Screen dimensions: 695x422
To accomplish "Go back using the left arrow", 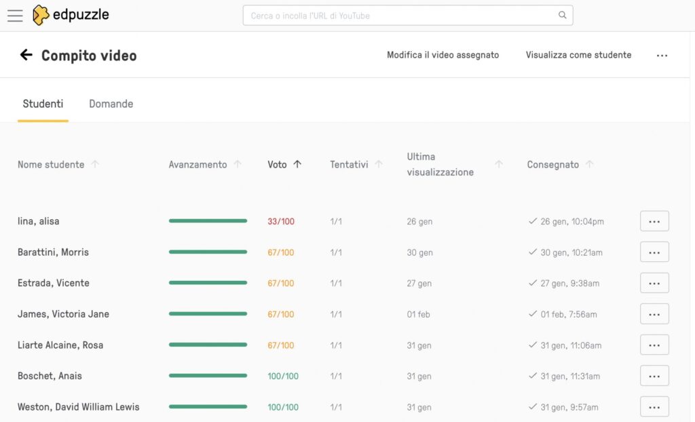I will click(26, 55).
